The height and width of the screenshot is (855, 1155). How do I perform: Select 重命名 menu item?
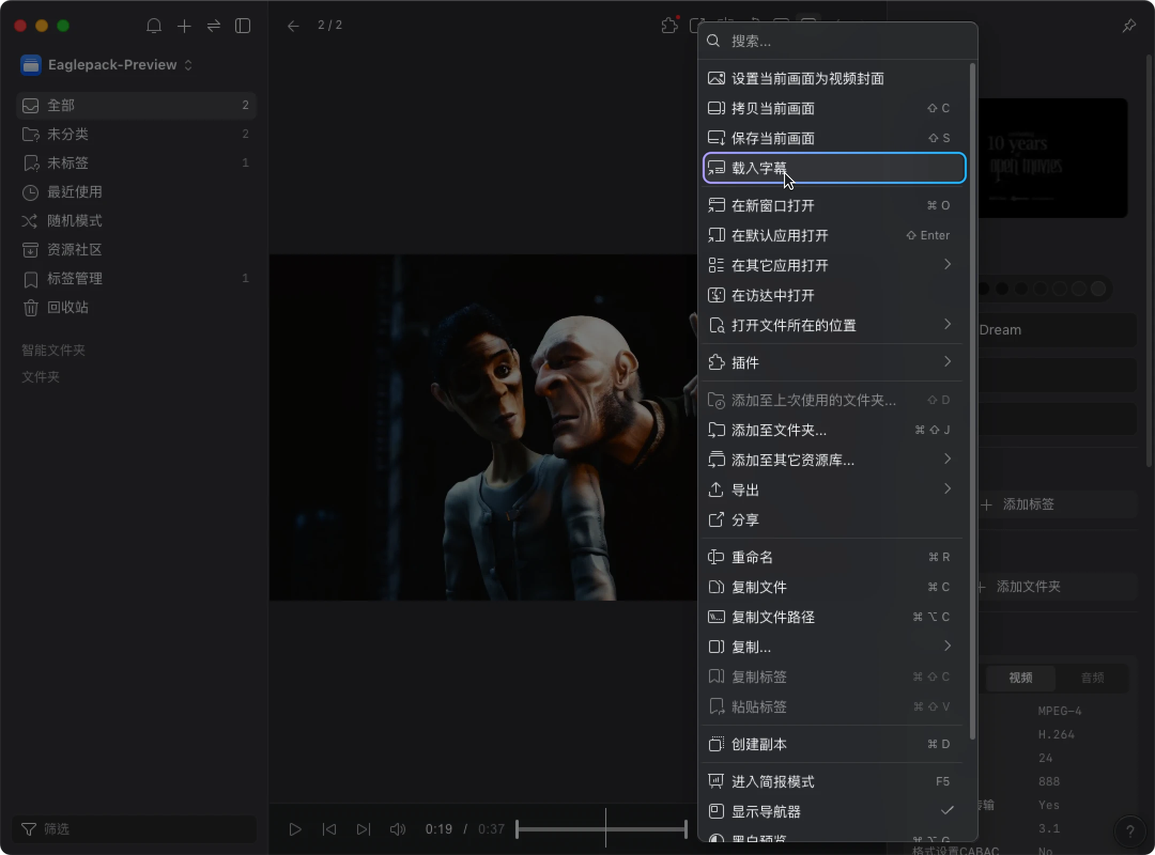click(x=834, y=557)
